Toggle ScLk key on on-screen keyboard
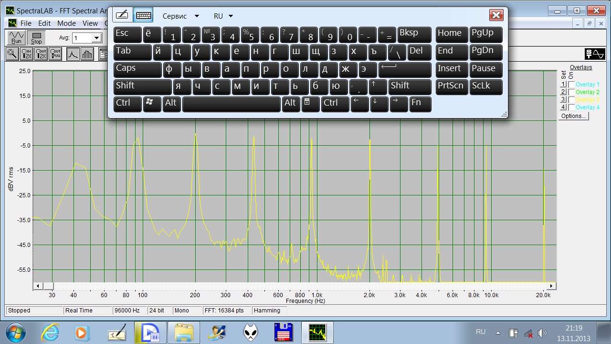Screen dimensions: 611x344 [486, 86]
